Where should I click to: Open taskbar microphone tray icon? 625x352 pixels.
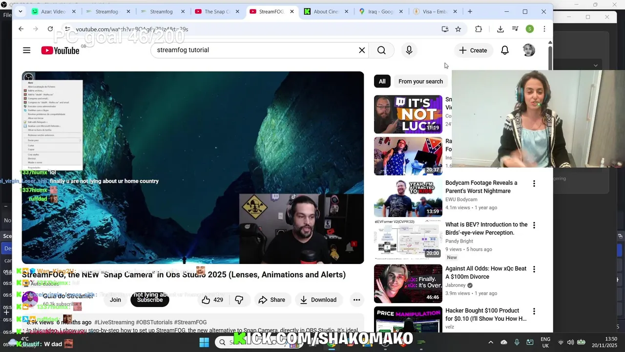point(517,342)
